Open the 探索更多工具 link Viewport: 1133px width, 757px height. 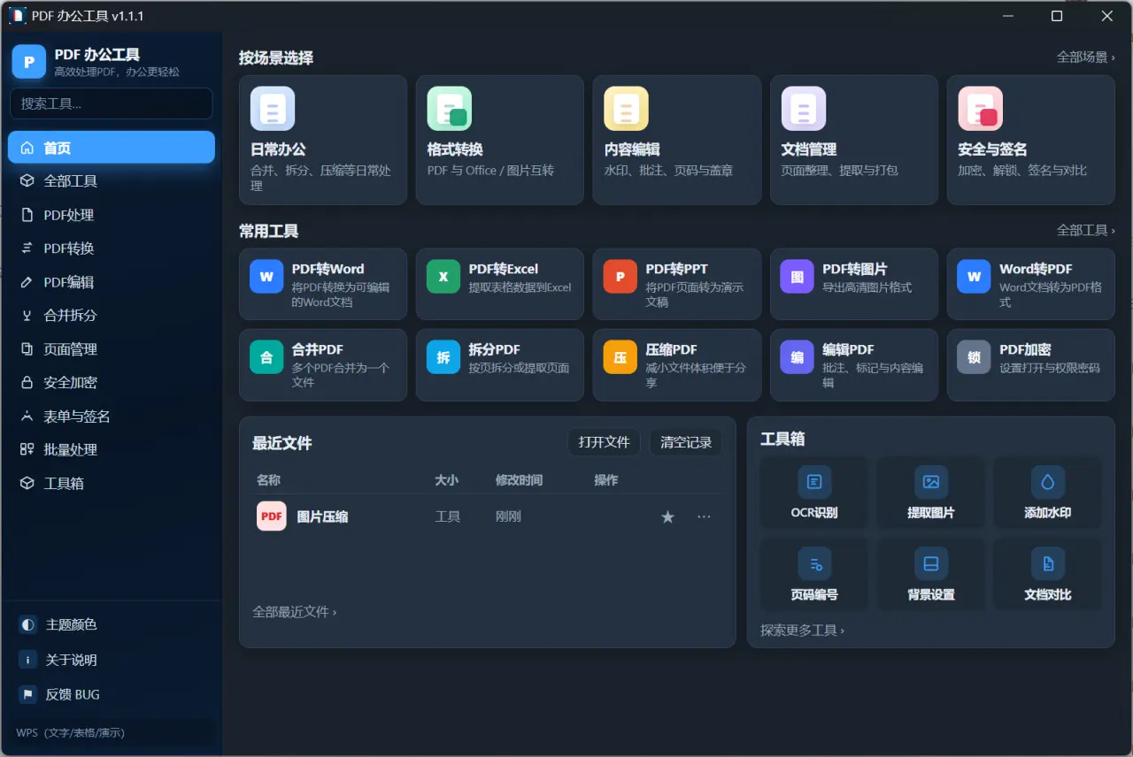tap(802, 631)
